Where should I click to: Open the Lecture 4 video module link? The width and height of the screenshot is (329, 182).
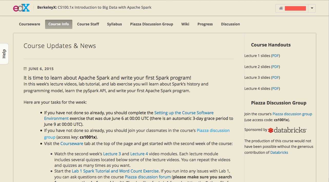pyautogui.click(x=139, y=154)
